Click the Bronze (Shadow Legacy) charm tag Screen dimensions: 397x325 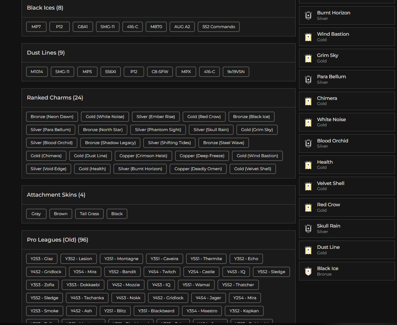click(x=110, y=143)
